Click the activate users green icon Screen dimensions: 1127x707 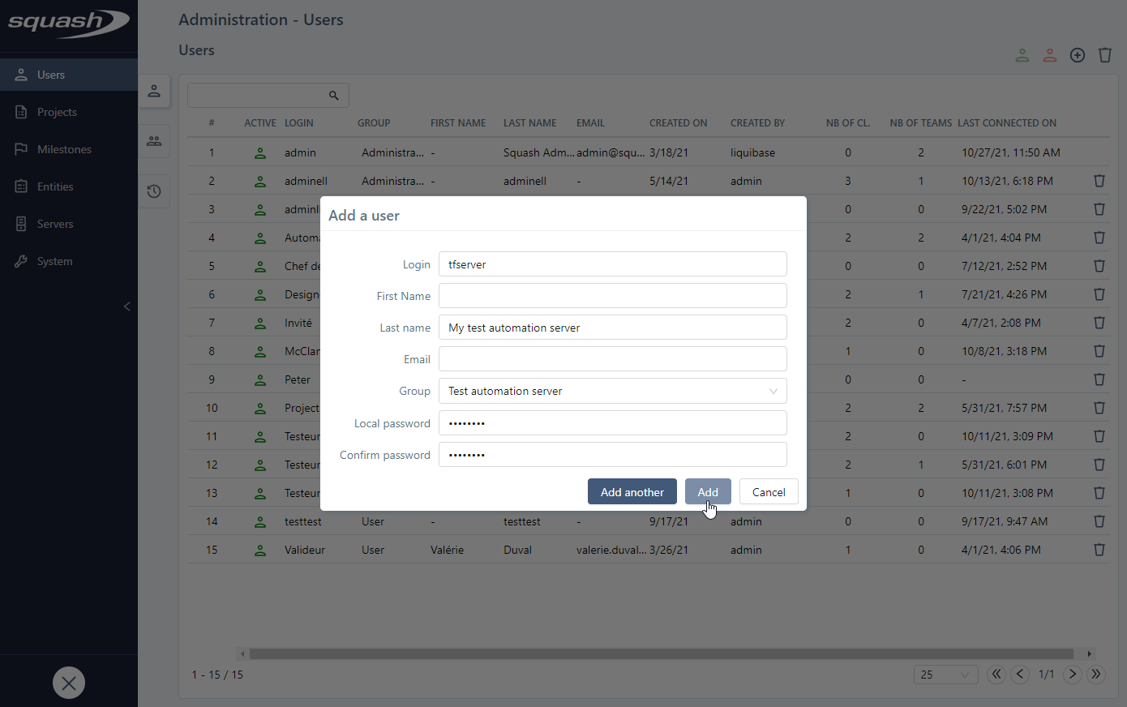click(x=1022, y=55)
